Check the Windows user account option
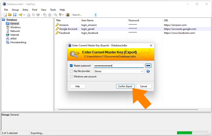Image resolution: width=212 pixels, height=136 pixels. click(71, 76)
